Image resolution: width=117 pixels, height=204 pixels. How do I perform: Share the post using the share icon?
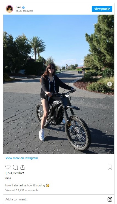23,167
